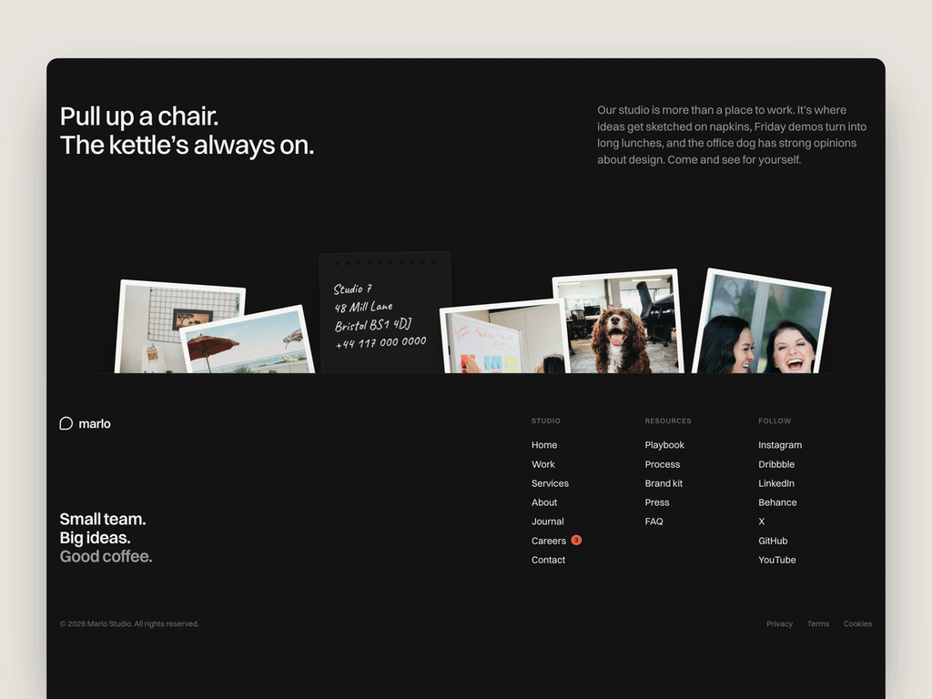Open the GitHub link
This screenshot has height=699, width=932.
773,541
